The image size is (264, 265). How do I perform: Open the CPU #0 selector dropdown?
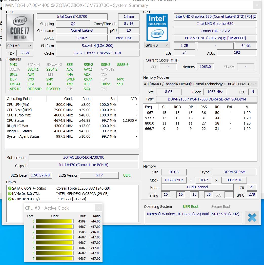[19, 46]
